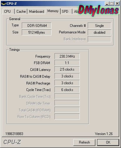Select the Memory tab
Image resolution: width=121 pixels, height=148 pixels.
(x=53, y=11)
